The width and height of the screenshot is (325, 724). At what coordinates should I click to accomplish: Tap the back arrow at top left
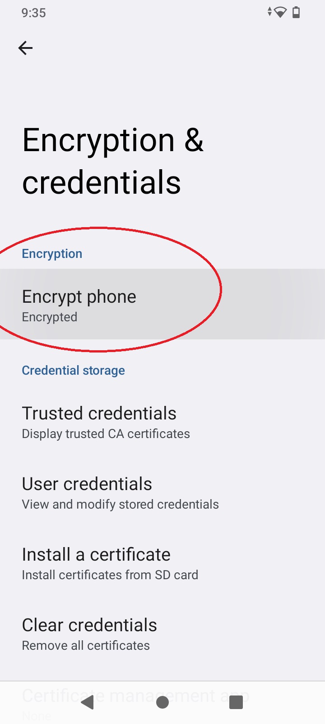(26, 48)
